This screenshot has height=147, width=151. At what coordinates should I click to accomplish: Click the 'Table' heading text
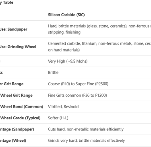[8, 2]
